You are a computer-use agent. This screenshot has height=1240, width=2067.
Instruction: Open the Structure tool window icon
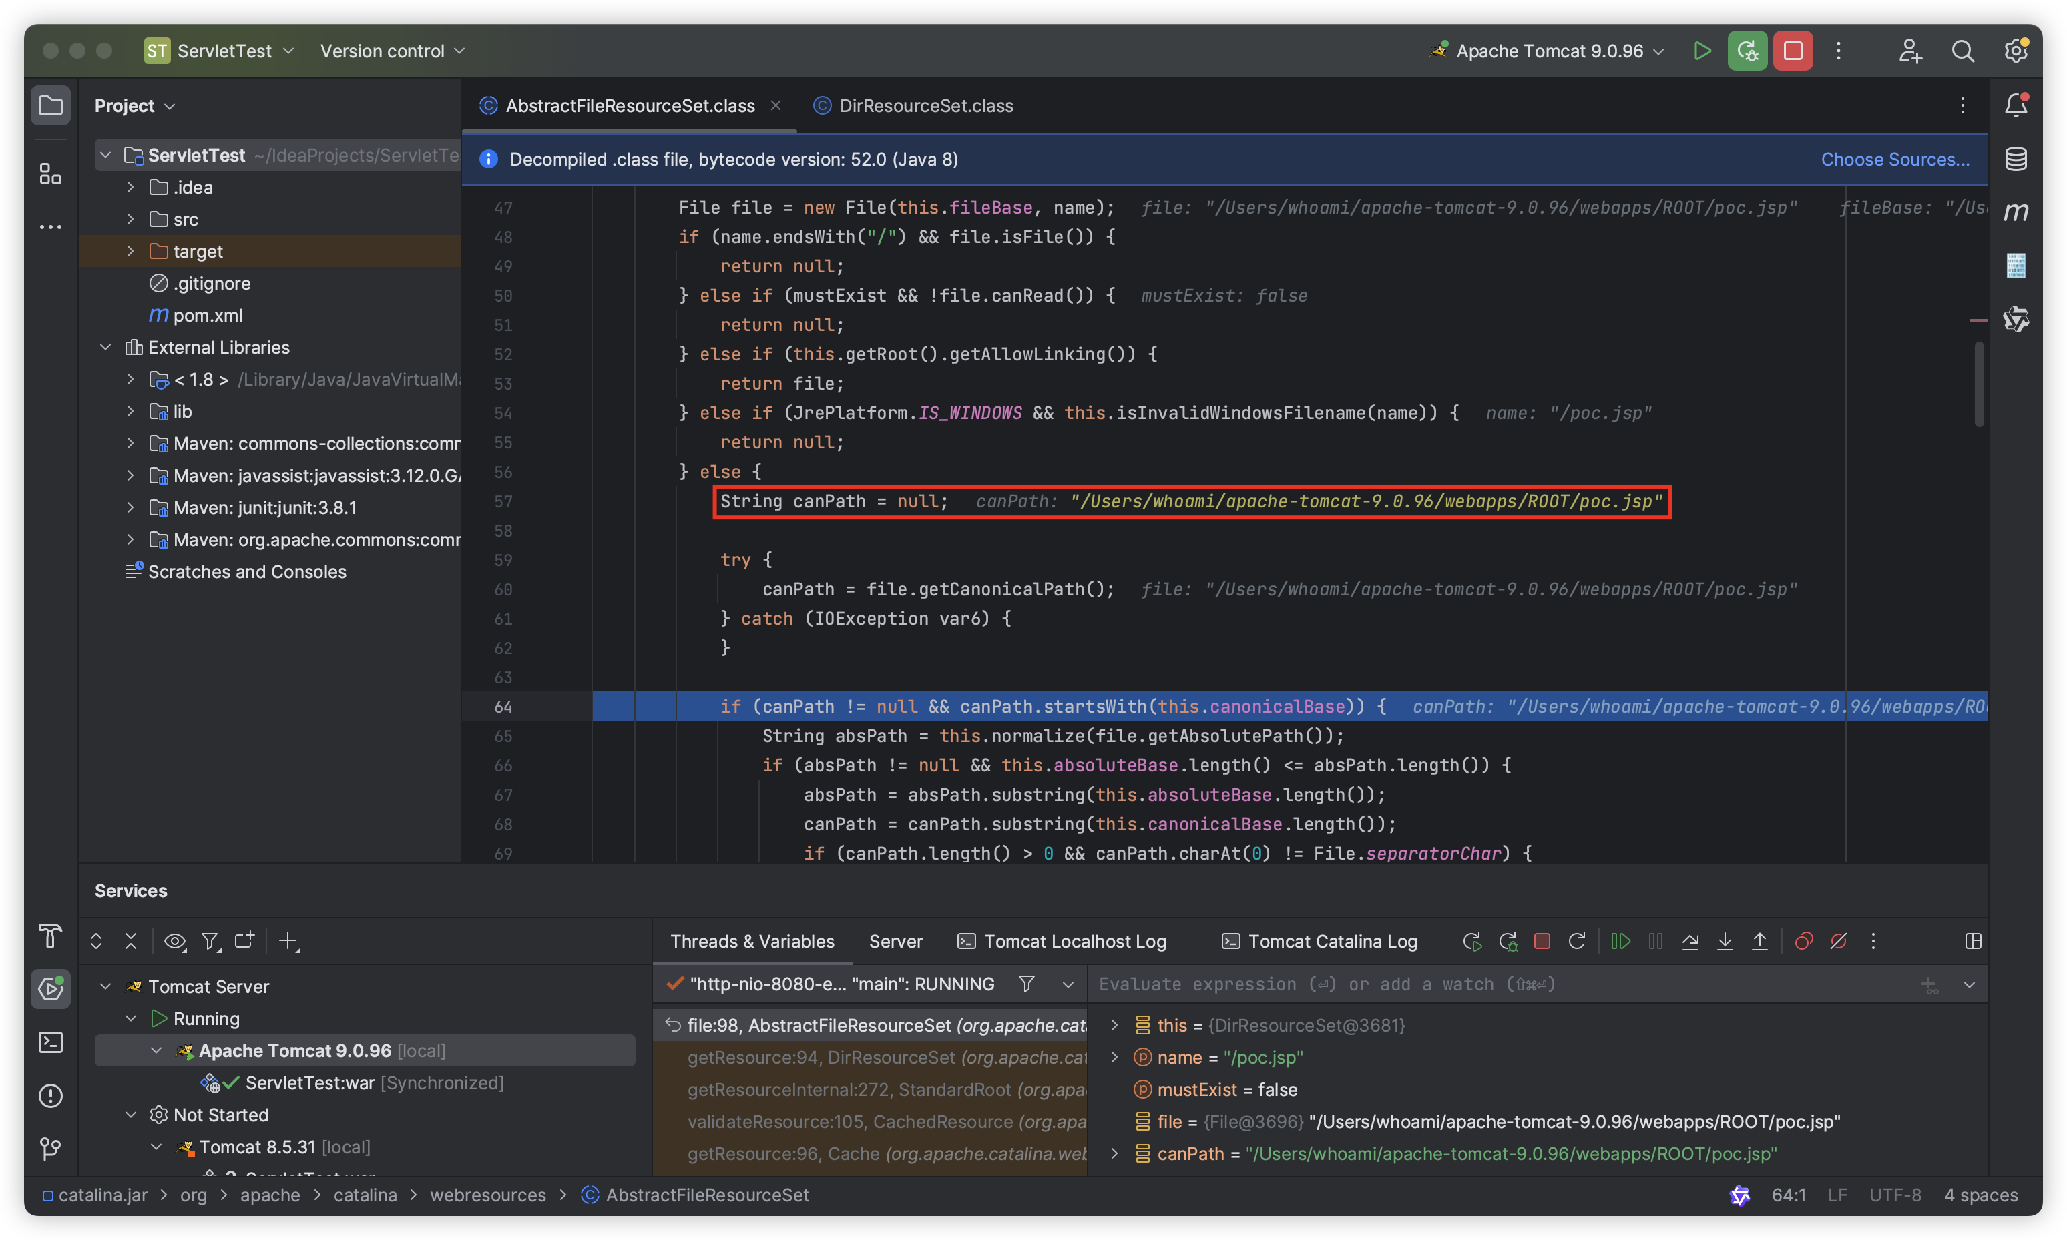point(51,174)
